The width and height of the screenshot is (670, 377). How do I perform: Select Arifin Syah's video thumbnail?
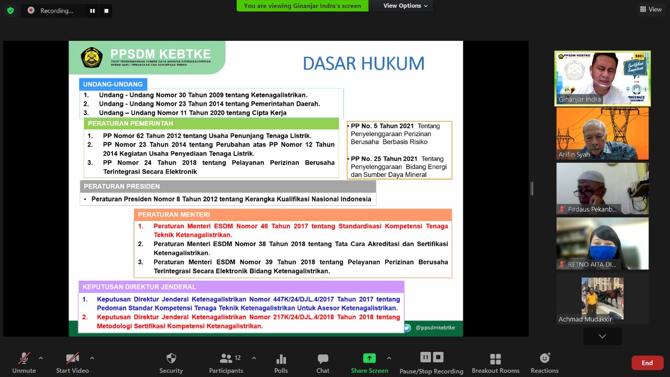click(602, 134)
